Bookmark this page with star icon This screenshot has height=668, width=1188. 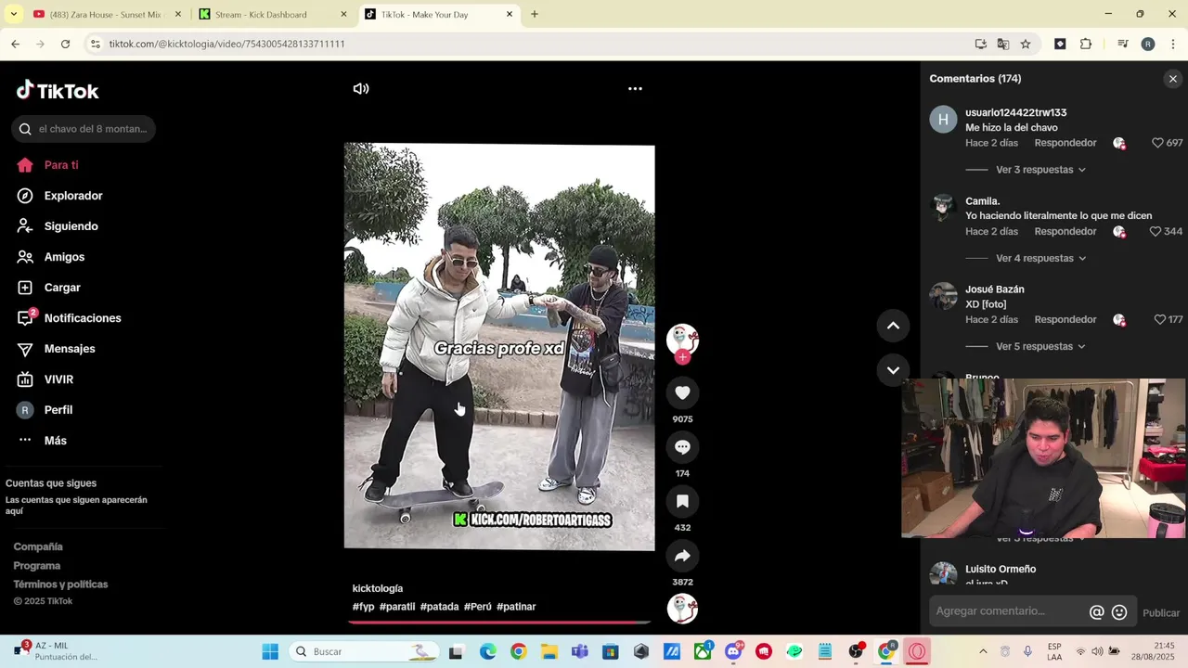coord(1026,44)
